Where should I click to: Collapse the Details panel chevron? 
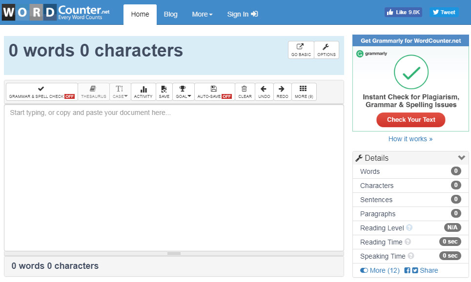point(461,158)
